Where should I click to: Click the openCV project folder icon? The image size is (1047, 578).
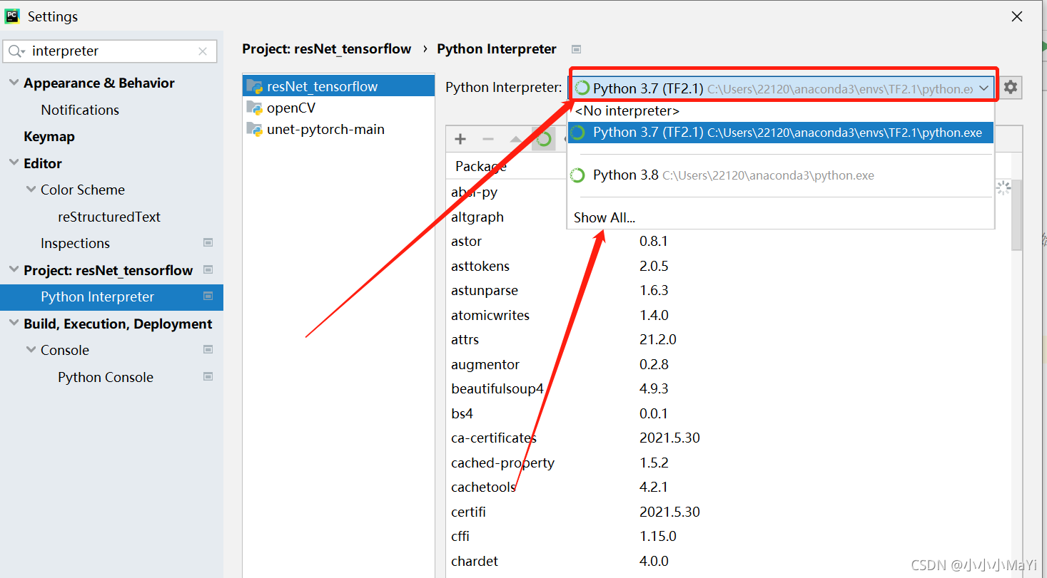pos(254,108)
